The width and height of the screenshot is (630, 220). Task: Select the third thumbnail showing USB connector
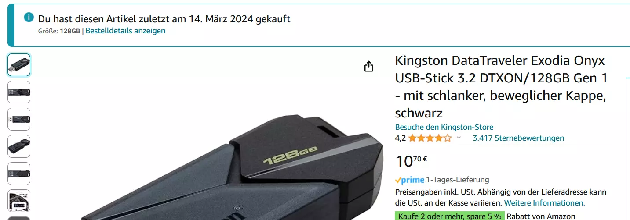pos(19,119)
